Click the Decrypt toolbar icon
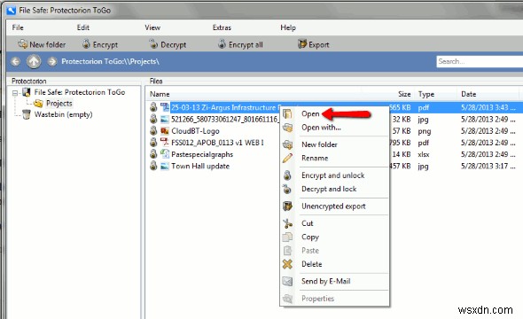The image size is (523, 319). click(x=153, y=43)
